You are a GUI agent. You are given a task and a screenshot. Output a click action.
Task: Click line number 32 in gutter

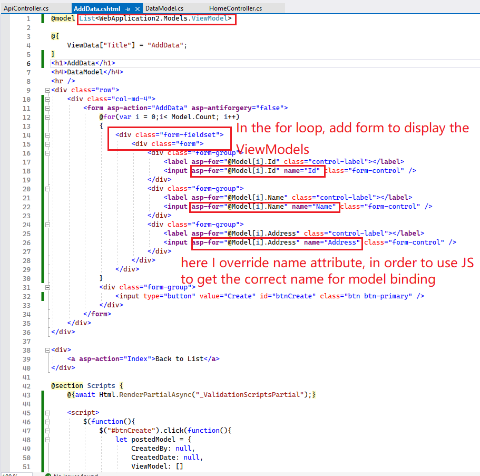click(x=27, y=296)
